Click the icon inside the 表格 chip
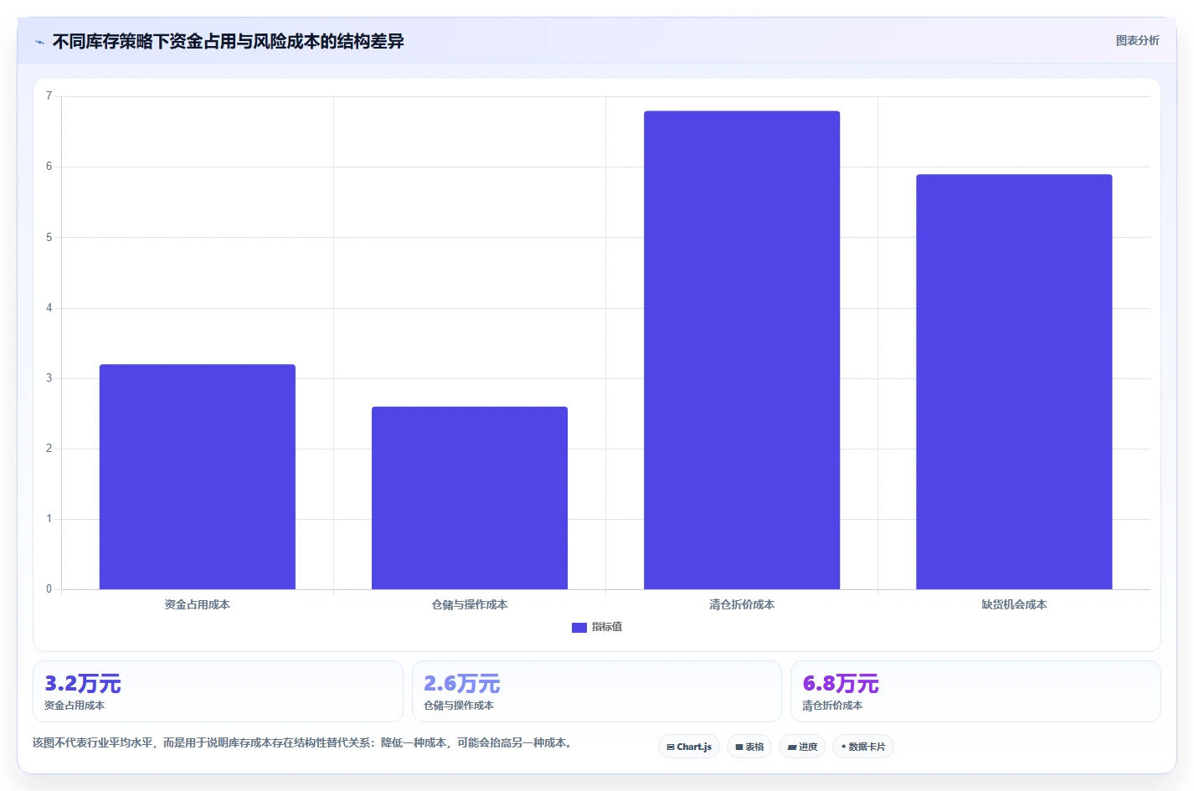Screen dimensions: 1194x791 [739, 747]
